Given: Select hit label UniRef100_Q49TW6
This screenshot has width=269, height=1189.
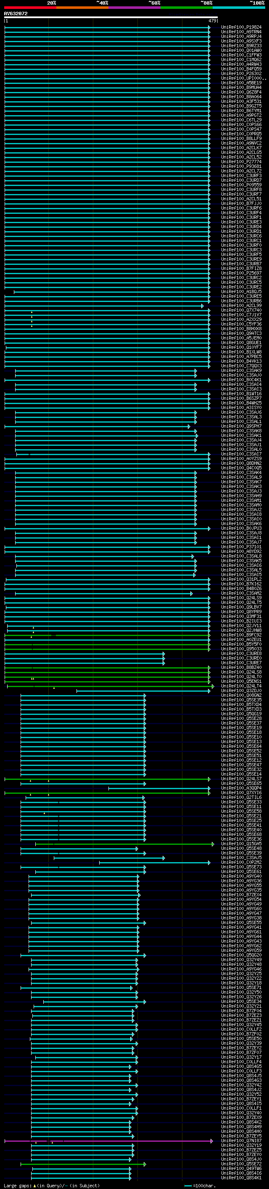Looking at the screenshot, I should click(241, 1168).
